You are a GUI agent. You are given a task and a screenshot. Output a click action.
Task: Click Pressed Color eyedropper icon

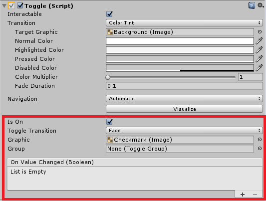259,59
